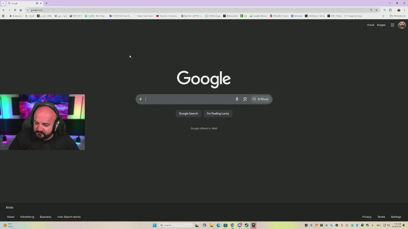The image size is (408, 229).
Task: Open Epic Games Launcher from taskbar
Action: [x=253, y=225]
